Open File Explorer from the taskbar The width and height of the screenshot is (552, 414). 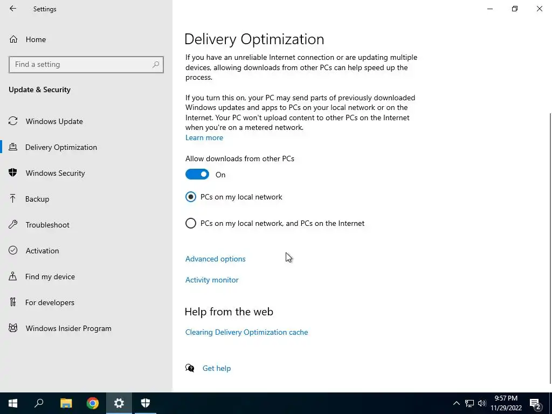click(x=66, y=403)
